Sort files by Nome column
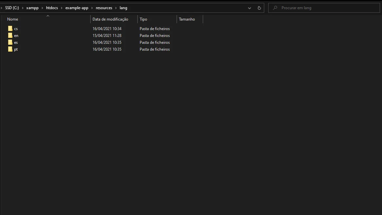 point(13,19)
